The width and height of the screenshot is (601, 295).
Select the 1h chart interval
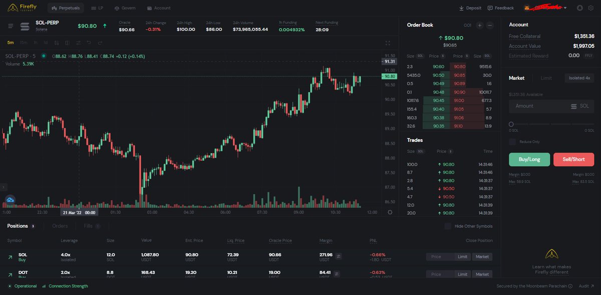point(36,42)
